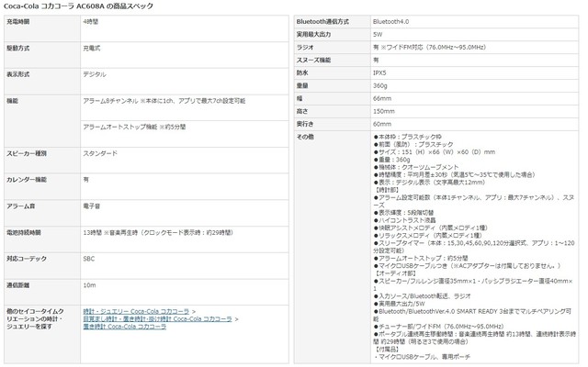Screen dimensions: 588x367
Task: Select the 通信距離 label
Action: [18, 285]
